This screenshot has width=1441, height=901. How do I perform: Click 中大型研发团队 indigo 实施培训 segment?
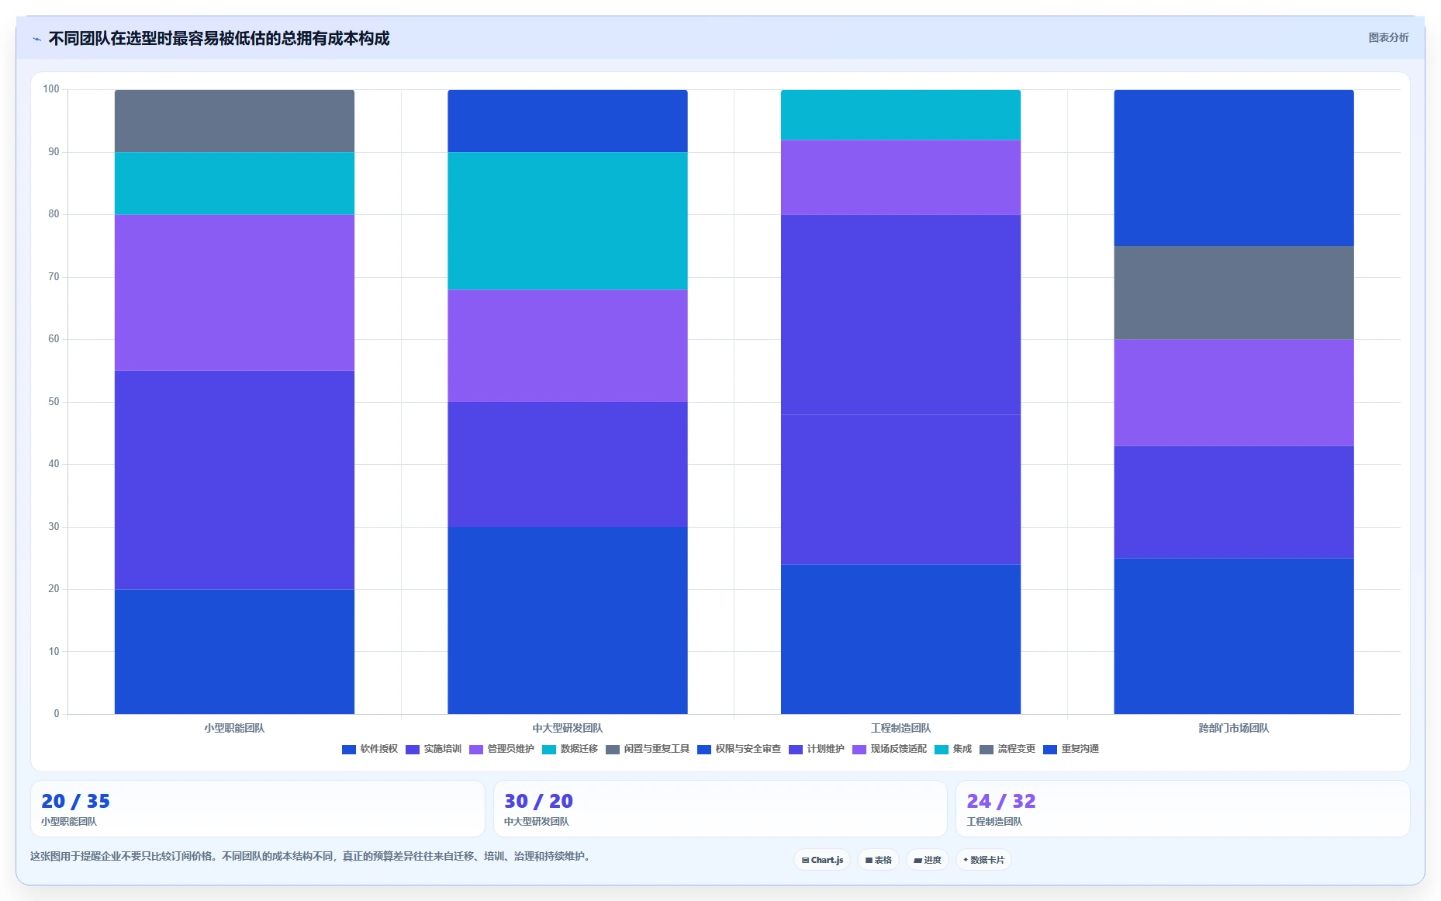pos(568,465)
